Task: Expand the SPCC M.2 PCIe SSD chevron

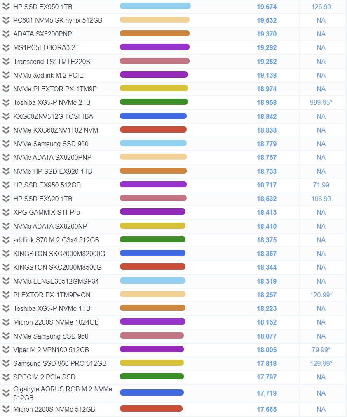Action: (6, 377)
